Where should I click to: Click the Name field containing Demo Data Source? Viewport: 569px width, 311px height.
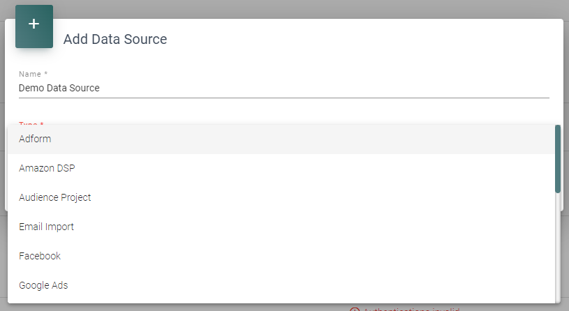(209, 88)
